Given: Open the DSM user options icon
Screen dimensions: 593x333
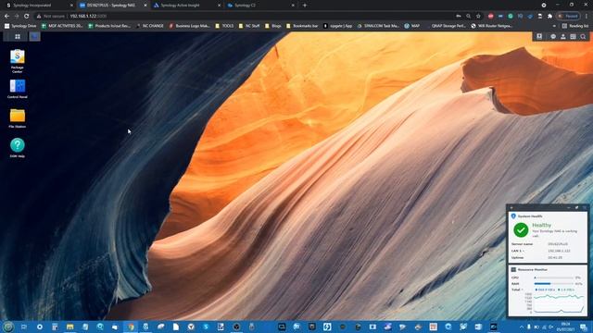Looking at the screenshot, I should (x=563, y=37).
